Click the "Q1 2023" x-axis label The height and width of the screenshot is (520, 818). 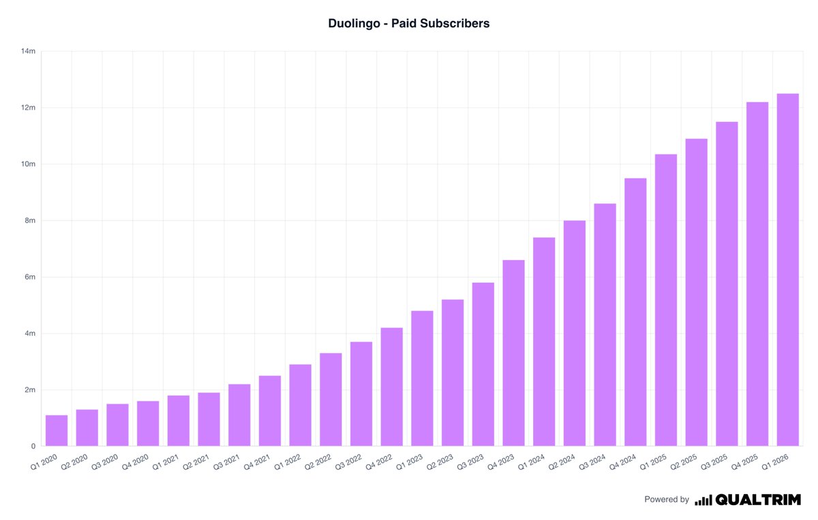(409, 463)
